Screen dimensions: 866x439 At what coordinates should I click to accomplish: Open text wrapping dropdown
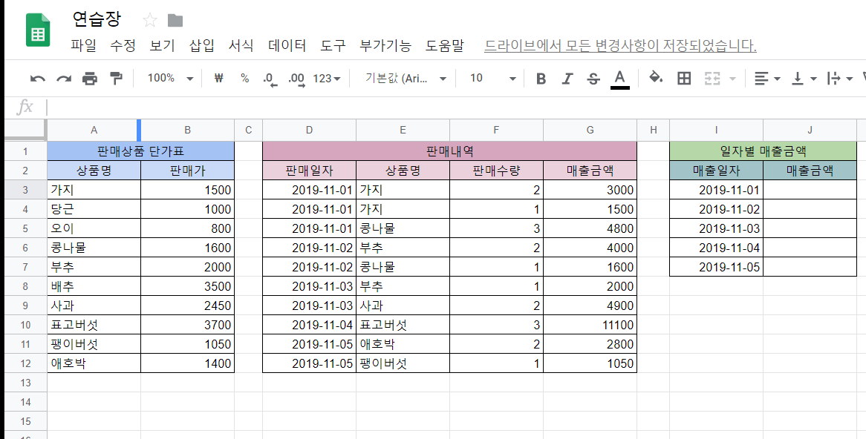839,79
